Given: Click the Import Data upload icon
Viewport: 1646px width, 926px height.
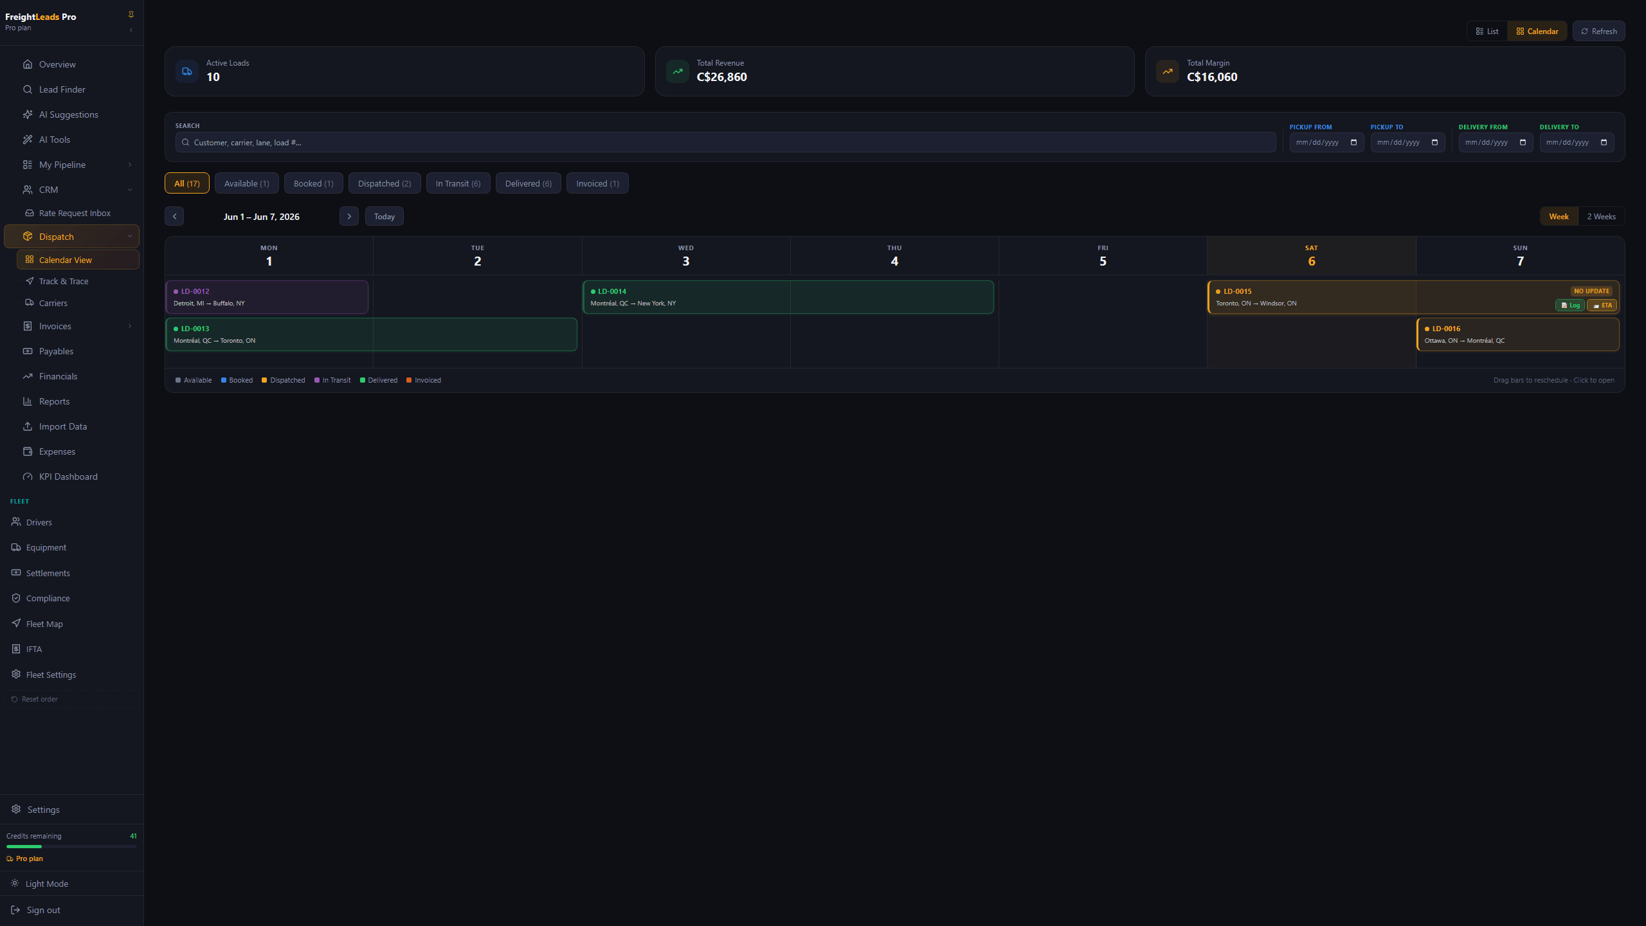Looking at the screenshot, I should point(28,426).
